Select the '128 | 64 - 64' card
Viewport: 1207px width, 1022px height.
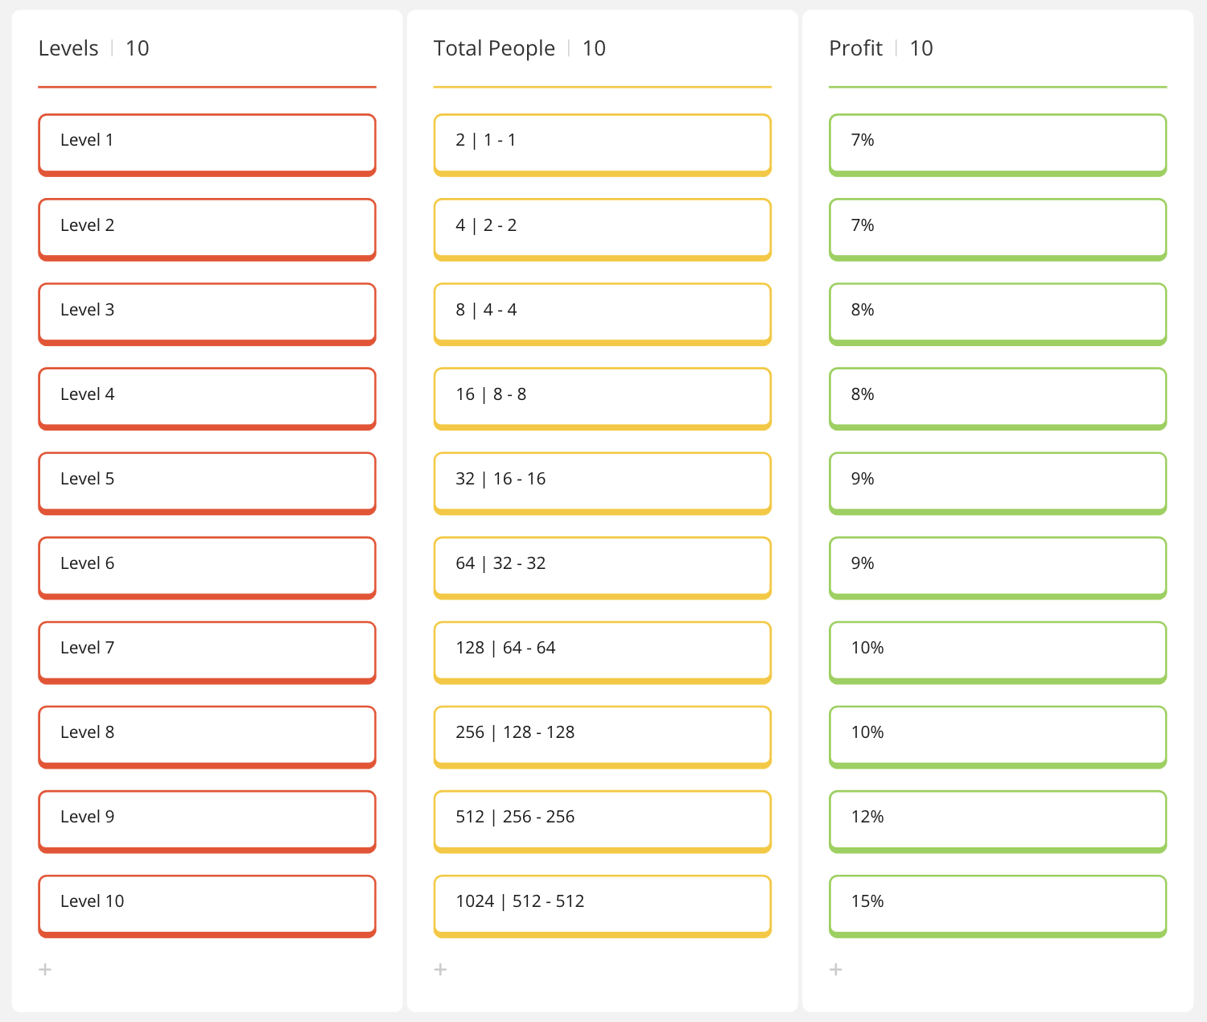[603, 652]
